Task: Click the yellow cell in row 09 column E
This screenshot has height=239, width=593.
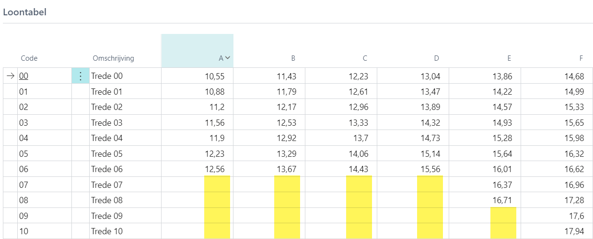Action: 503,216
